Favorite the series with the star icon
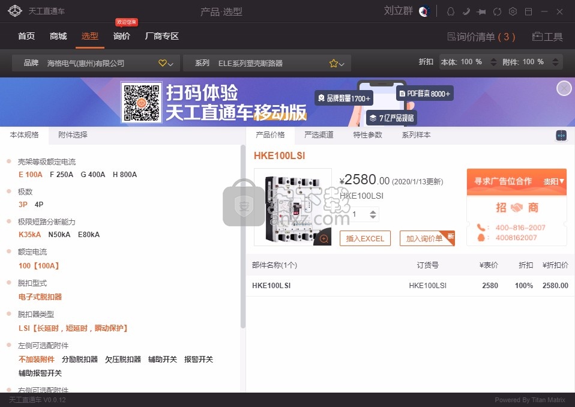The height and width of the screenshot is (407, 575). (333, 64)
